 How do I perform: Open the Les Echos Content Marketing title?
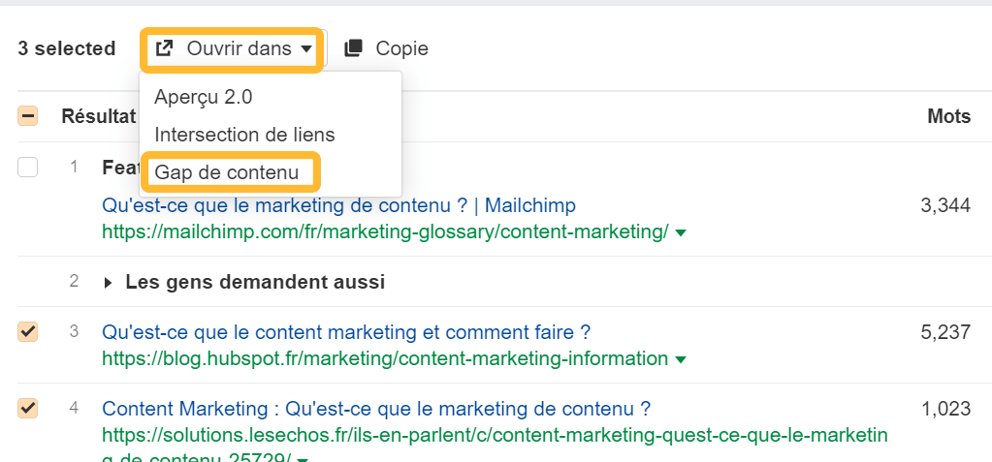(x=376, y=408)
